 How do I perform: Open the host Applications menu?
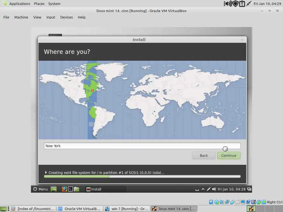pos(20,4)
